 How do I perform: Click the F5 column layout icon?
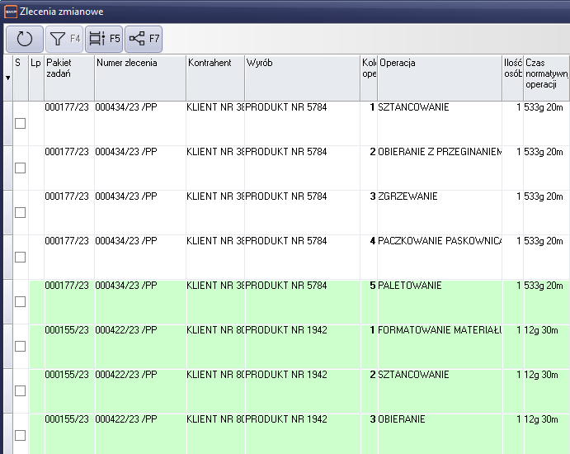104,39
